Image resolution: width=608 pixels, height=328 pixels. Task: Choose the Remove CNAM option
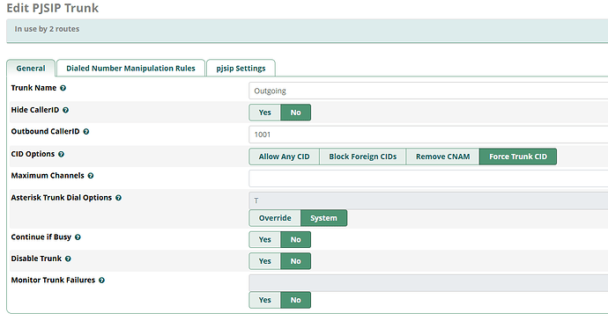[x=443, y=157]
